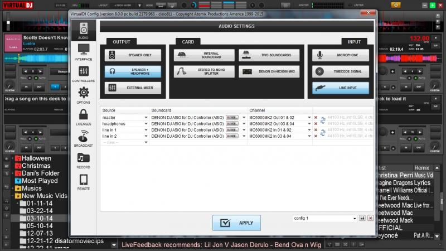This screenshot has width=446, height=251.
Task: Click the Remix column header
Action: pyautogui.click(x=422, y=168)
